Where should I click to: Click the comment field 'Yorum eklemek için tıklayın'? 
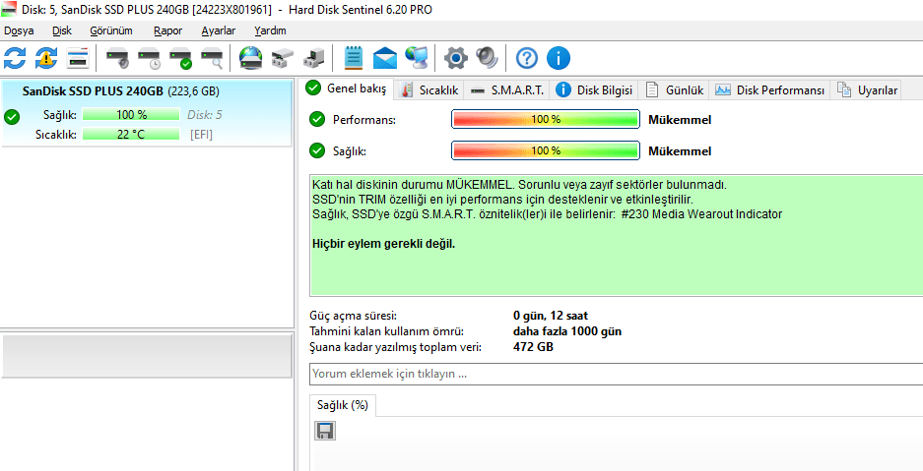click(616, 374)
